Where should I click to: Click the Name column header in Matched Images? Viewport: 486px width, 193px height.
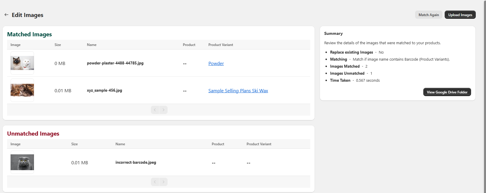coord(92,45)
